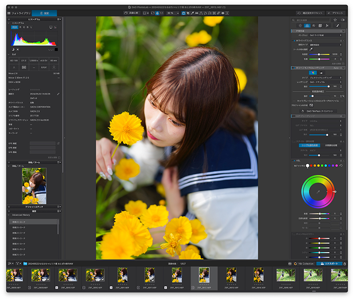Viewport: 354px width, 300px height.
Task: Select RGB histogram channel
Action: click(x=15, y=27)
